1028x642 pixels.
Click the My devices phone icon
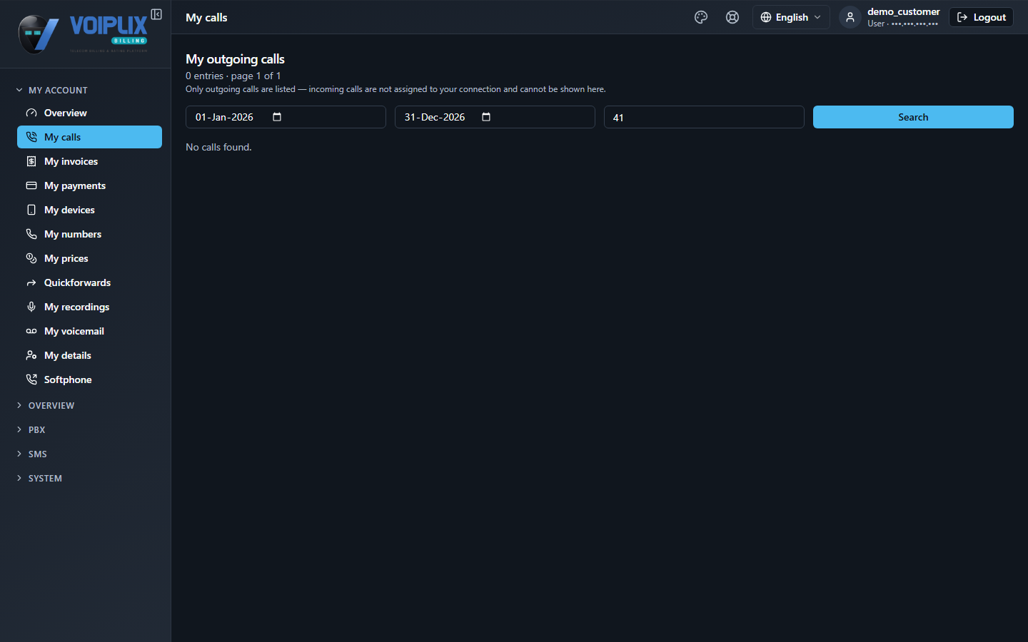click(x=31, y=210)
